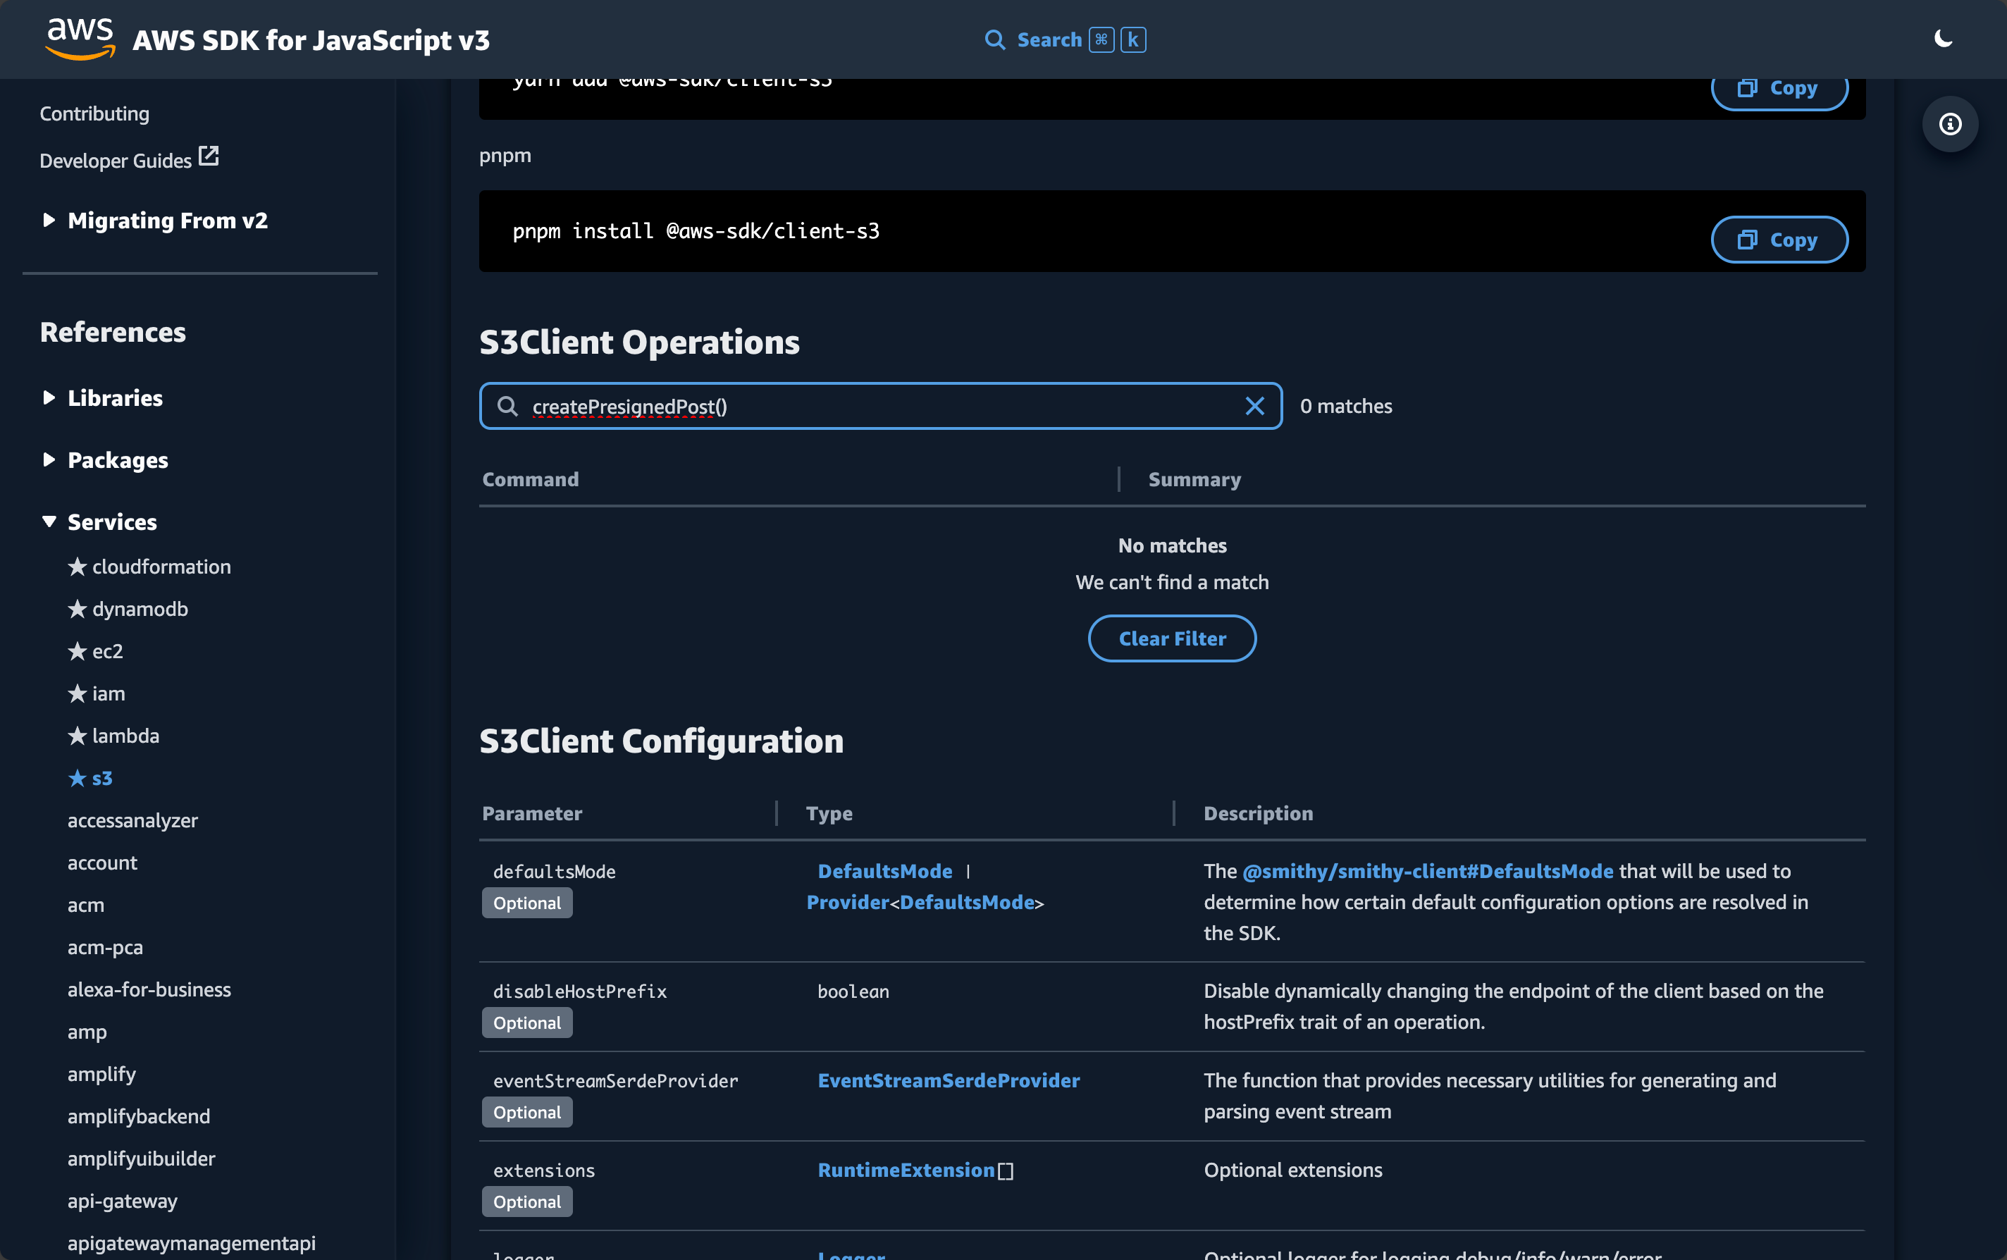The height and width of the screenshot is (1260, 2007).
Task: Click the star icon beside cloudformation
Action: click(78, 567)
